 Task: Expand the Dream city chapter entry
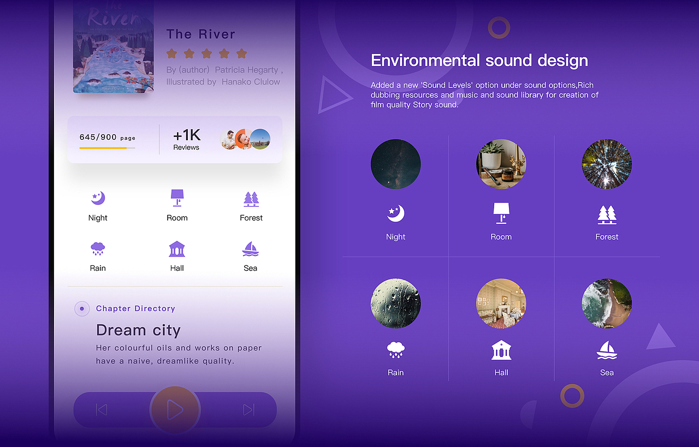139,330
